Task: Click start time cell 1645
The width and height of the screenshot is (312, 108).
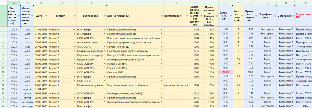Action: (196, 51)
